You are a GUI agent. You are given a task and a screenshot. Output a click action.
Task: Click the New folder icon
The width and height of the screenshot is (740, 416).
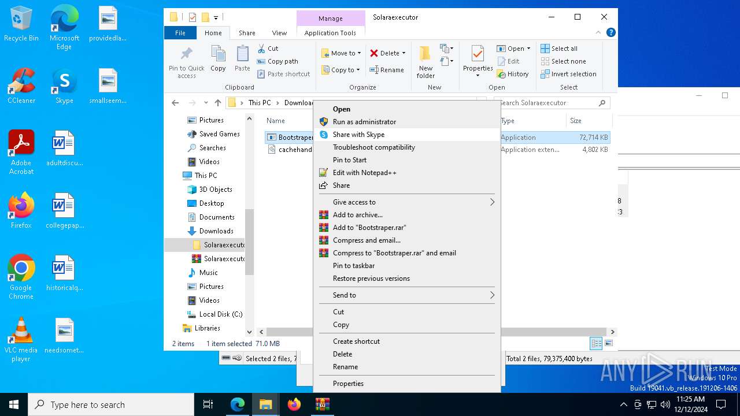pos(425,54)
